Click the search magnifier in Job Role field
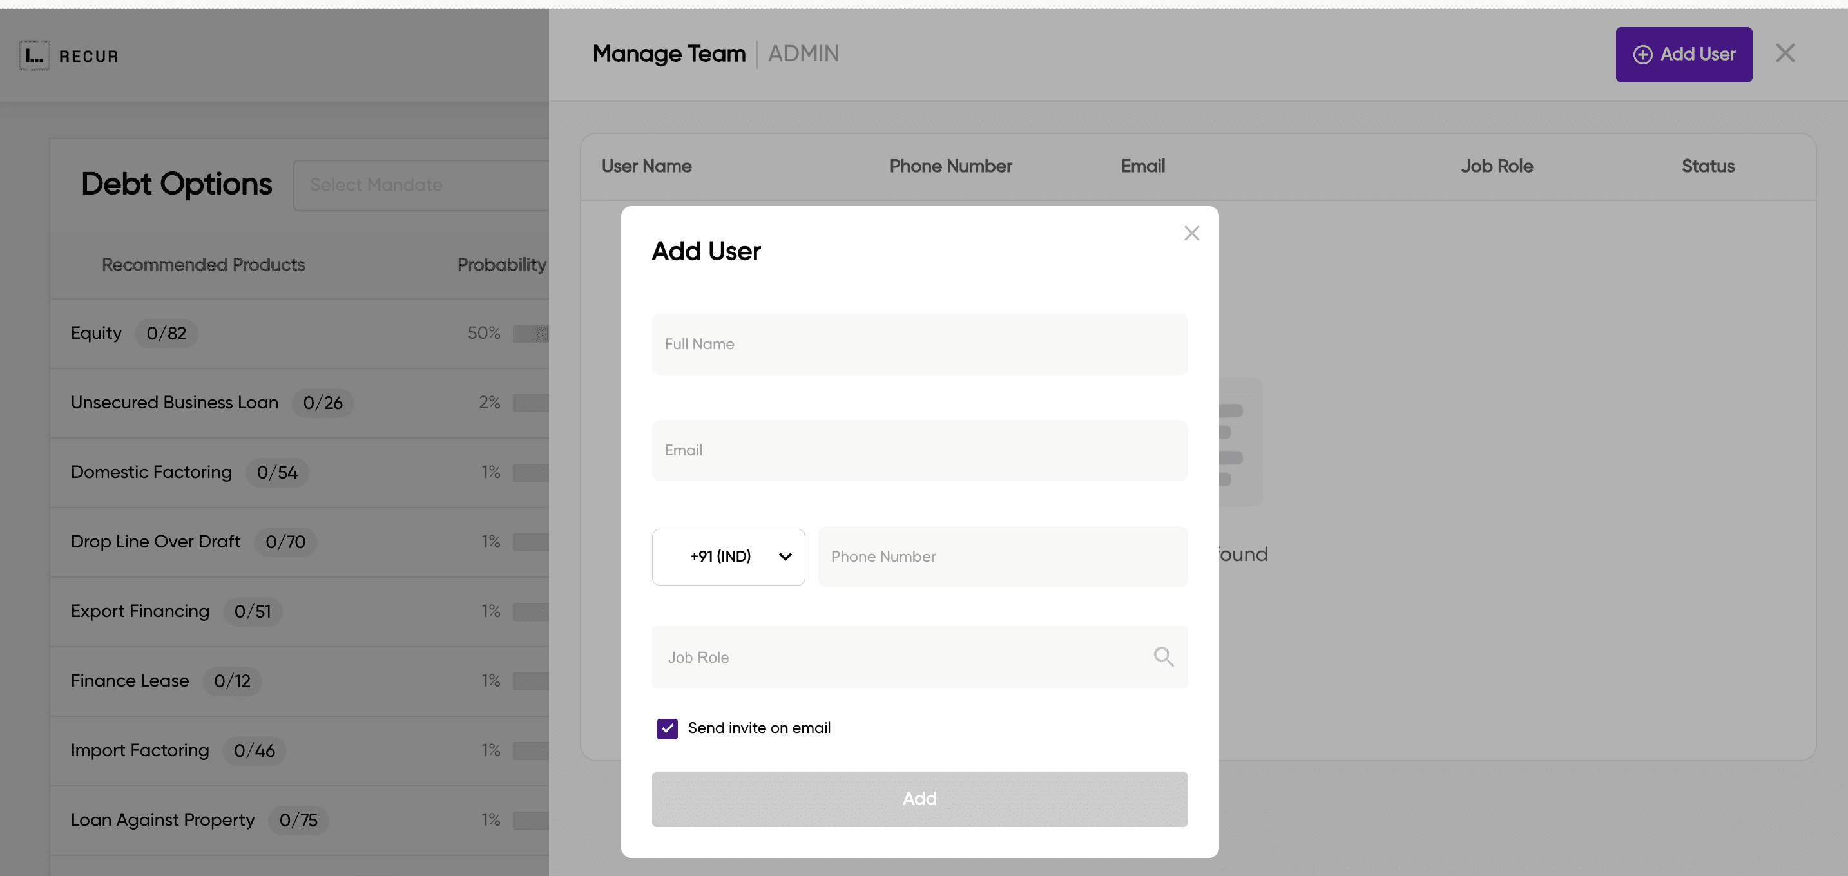1848x876 pixels. pyautogui.click(x=1164, y=656)
